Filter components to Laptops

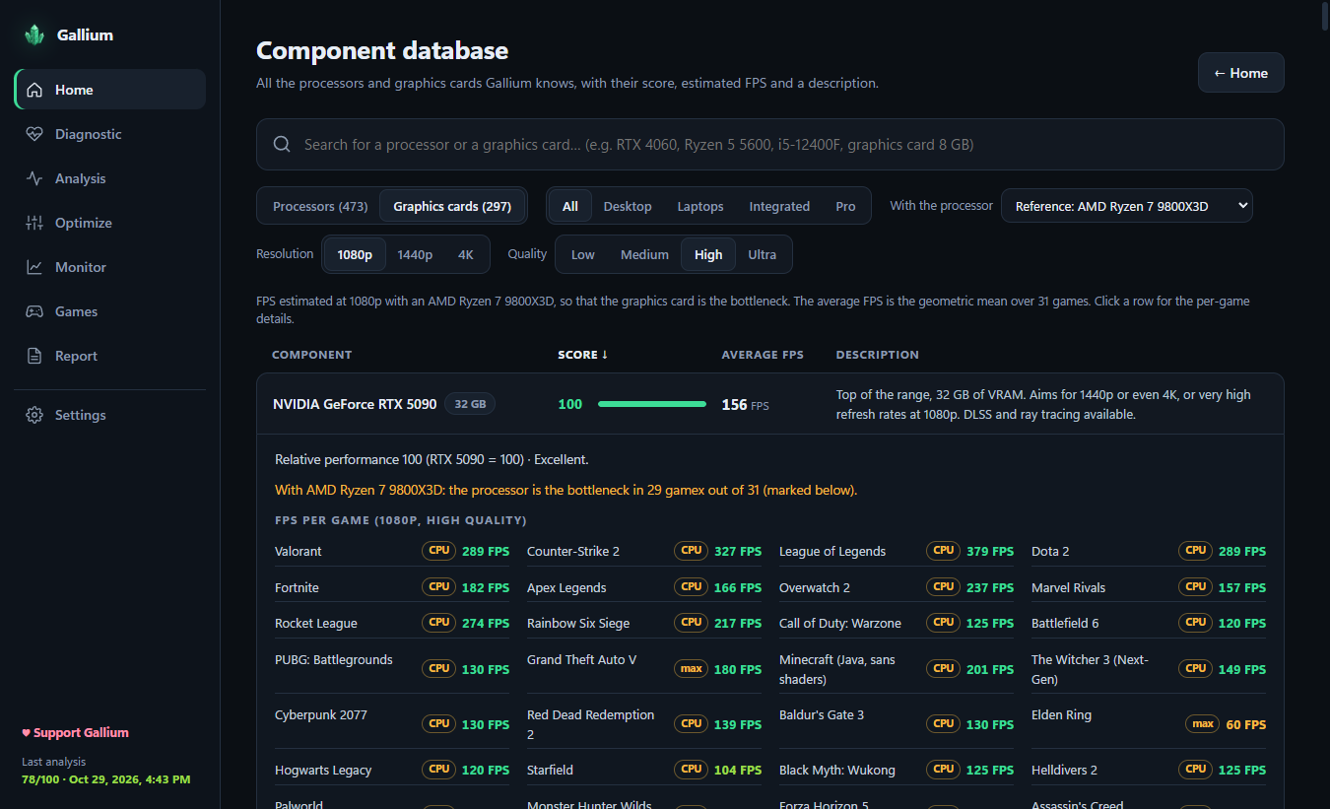tap(700, 206)
